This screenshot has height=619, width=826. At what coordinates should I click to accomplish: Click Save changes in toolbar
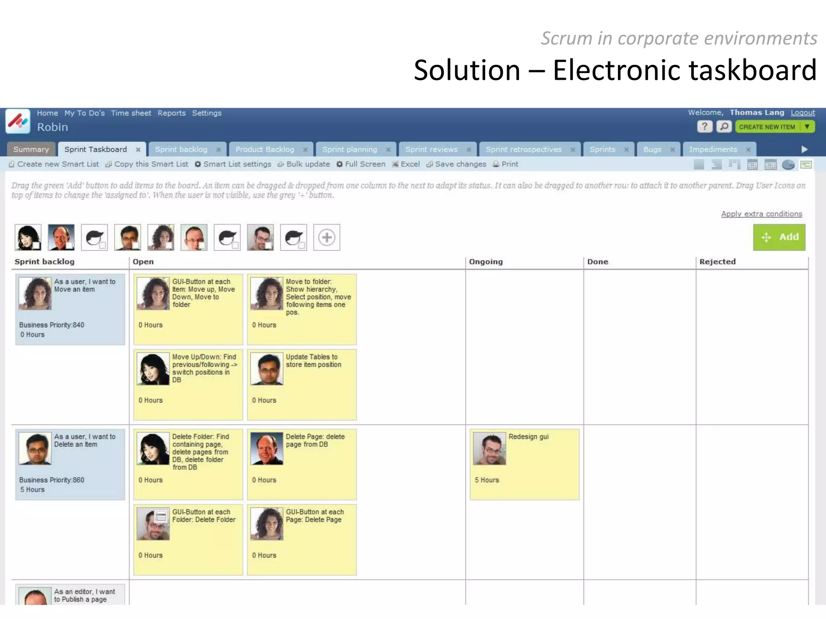coord(457,164)
